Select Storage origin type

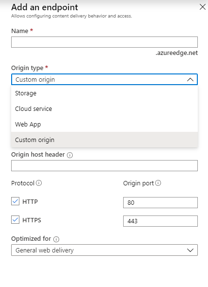(104, 93)
